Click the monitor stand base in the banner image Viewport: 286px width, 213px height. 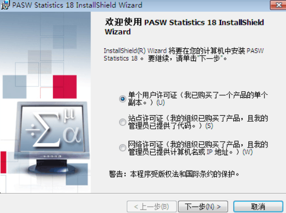pos(51,168)
